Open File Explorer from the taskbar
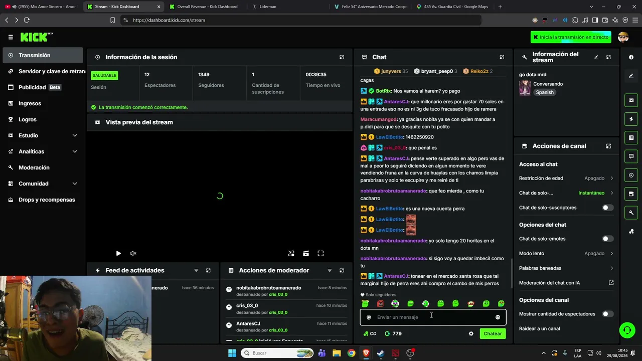 tap(337, 353)
